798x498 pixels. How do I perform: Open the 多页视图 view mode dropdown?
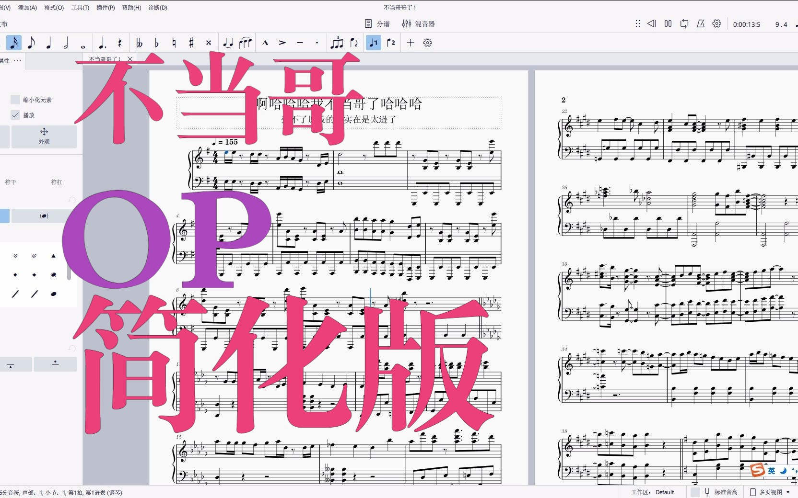[771, 492]
